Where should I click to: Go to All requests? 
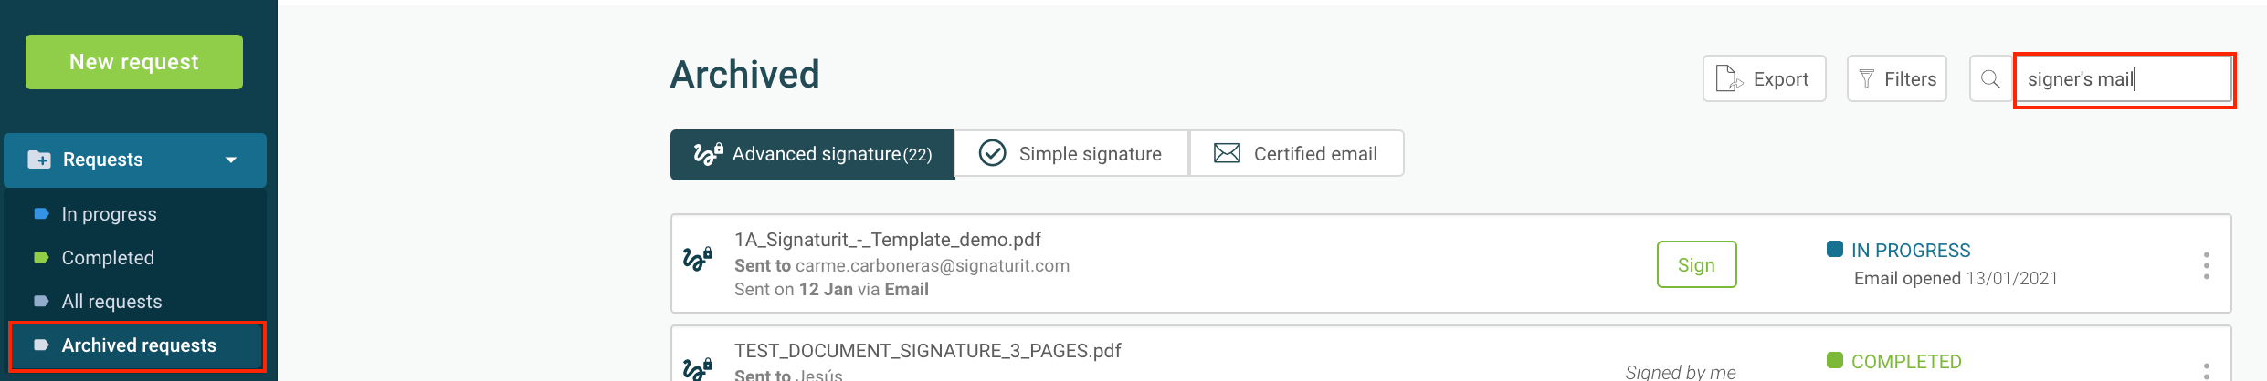coord(111,302)
